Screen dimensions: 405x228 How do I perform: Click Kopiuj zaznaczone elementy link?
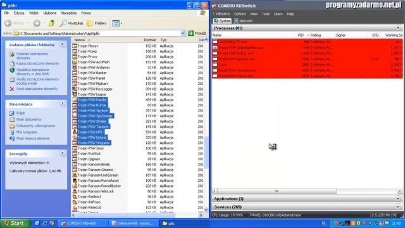[x=38, y=63]
